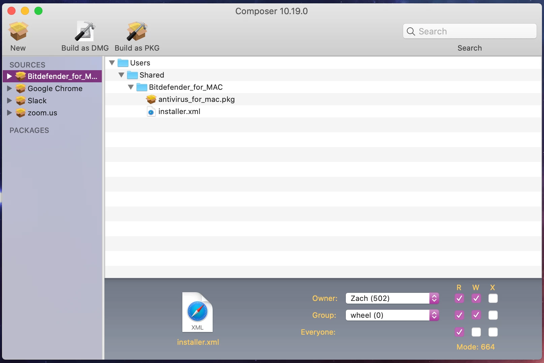Click the Build as DMG hammer icon
This screenshot has height=363, width=544.
point(85,31)
